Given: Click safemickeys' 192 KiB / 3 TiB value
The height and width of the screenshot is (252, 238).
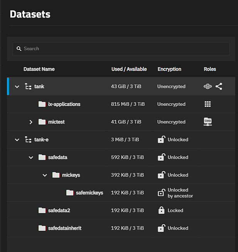Looking at the screenshot, I should [x=128, y=193].
